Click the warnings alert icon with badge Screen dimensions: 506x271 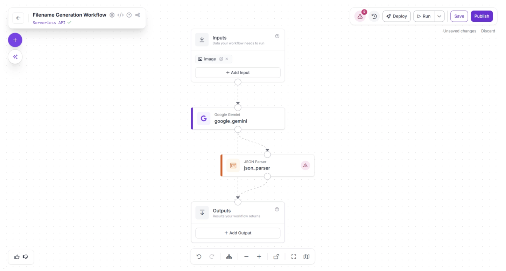click(x=360, y=16)
